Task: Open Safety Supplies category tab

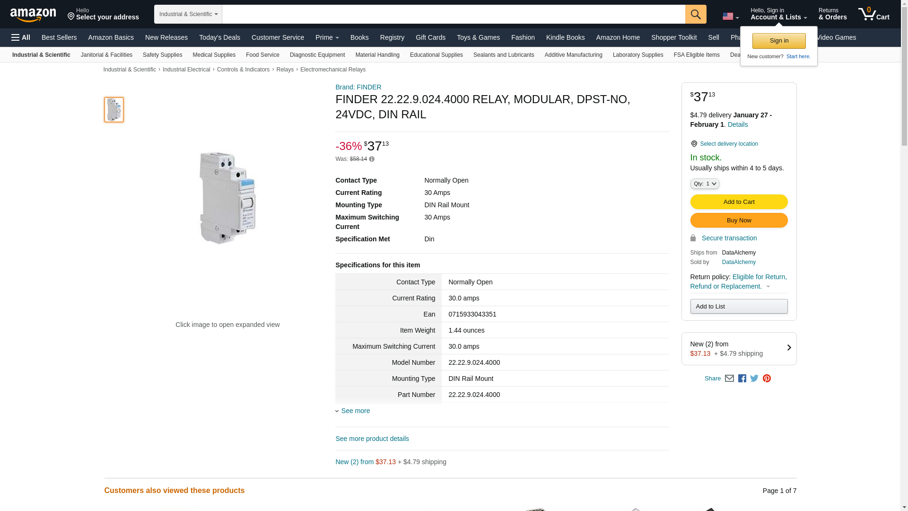Action: click(162, 55)
